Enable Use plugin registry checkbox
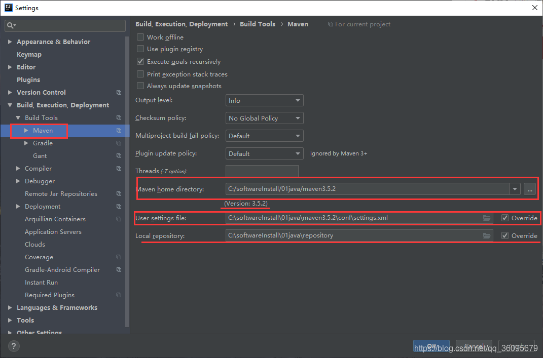Image resolution: width=543 pixels, height=358 pixels. 140,49
